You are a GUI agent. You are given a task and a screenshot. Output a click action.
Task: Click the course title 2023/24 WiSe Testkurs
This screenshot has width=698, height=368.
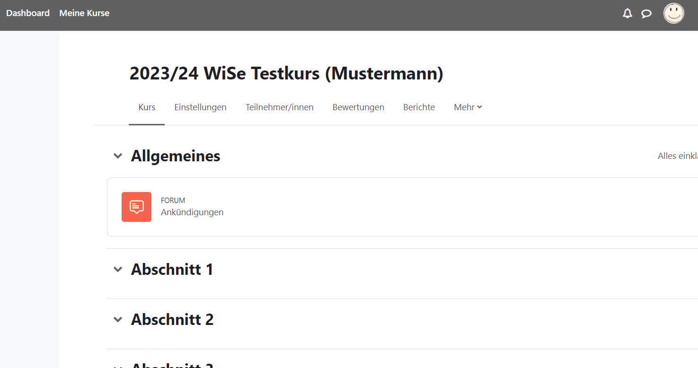click(286, 74)
